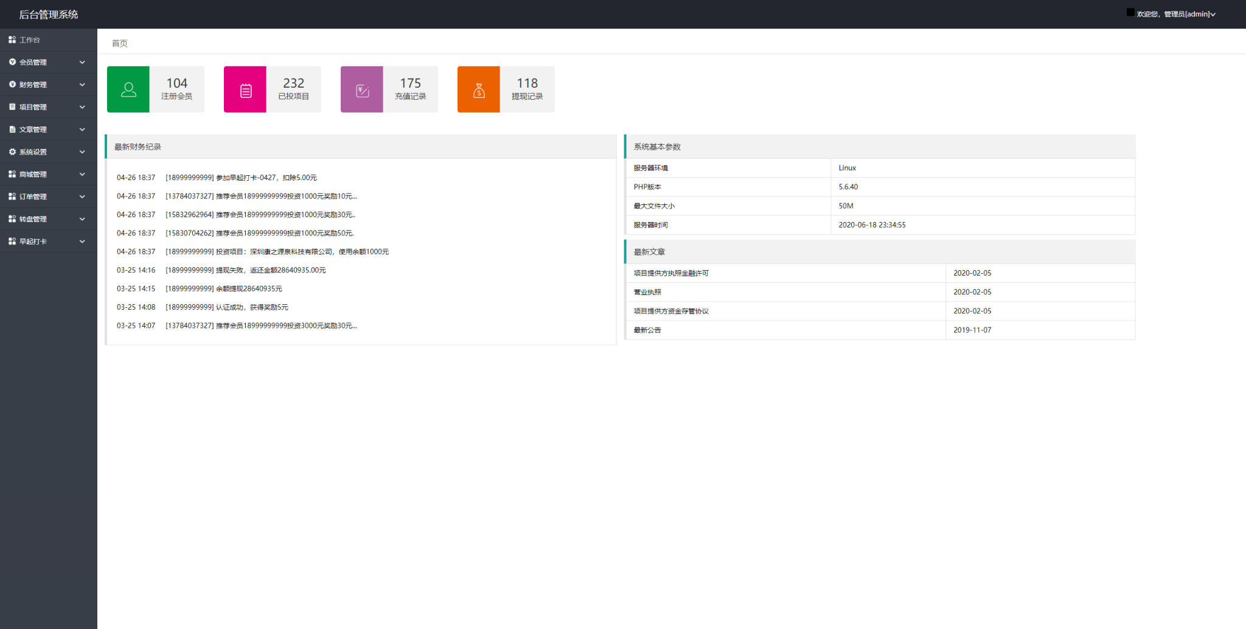Click the document icon beside 文章管理
The width and height of the screenshot is (1246, 629).
(x=12, y=129)
